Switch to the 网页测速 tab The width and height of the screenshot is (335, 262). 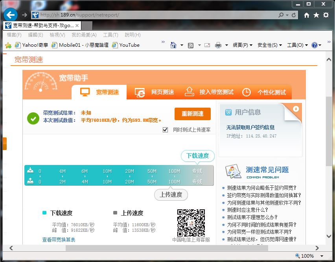coord(155,92)
